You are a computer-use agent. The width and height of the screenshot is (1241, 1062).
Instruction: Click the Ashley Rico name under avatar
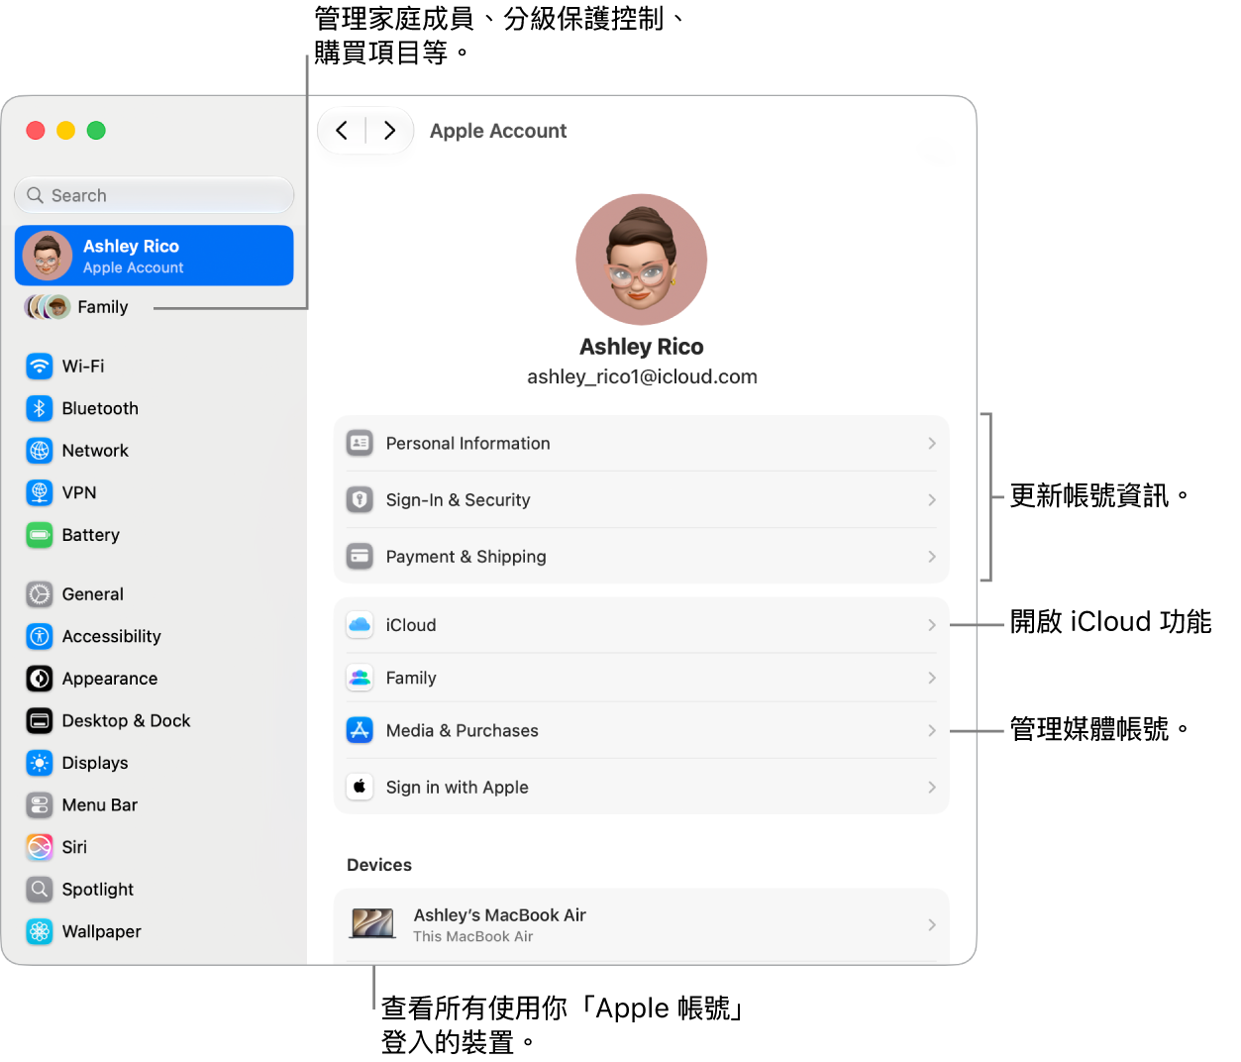coord(642,347)
